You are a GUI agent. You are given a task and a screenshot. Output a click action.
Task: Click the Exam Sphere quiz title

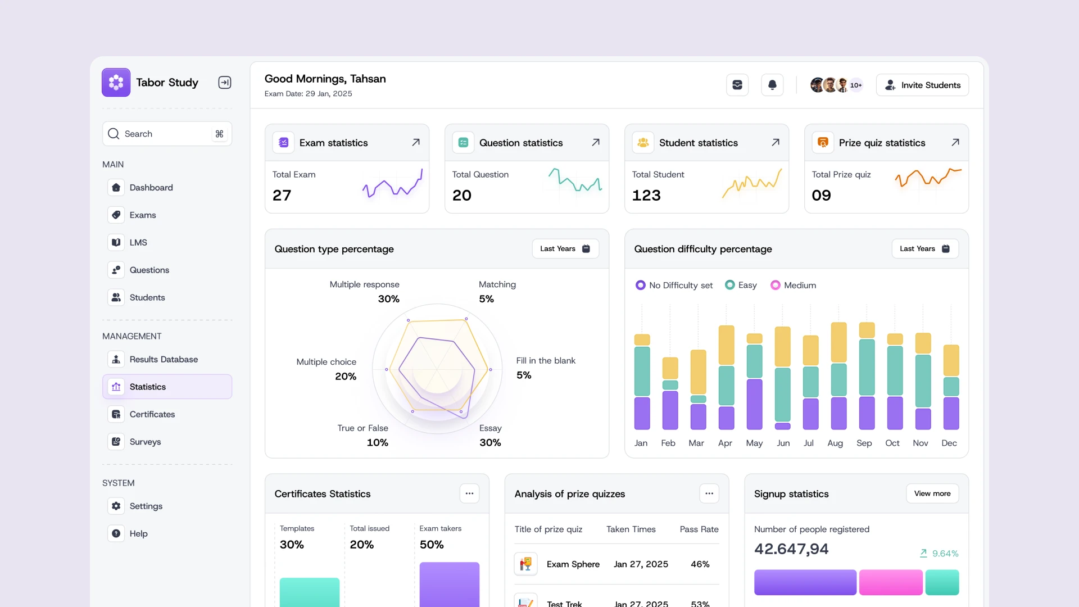coord(573,564)
